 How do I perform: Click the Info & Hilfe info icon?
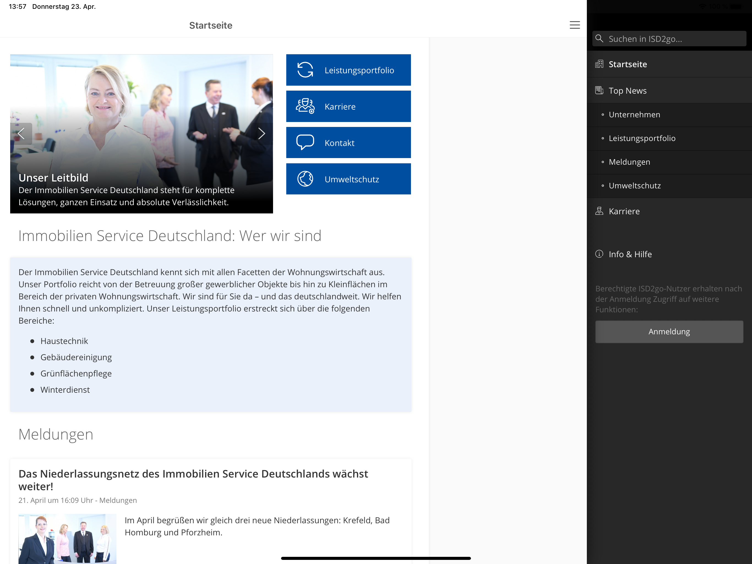point(599,254)
